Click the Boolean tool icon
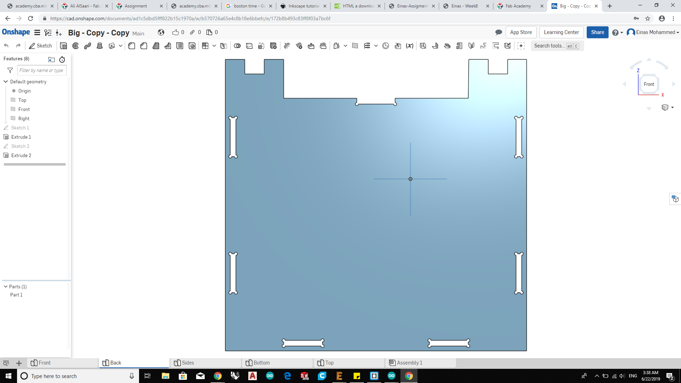681x383 pixels. pyautogui.click(x=237, y=46)
